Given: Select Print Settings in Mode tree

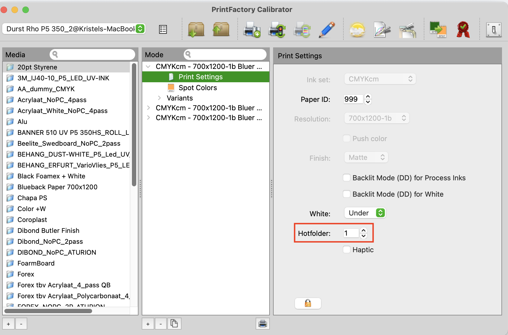Looking at the screenshot, I should point(206,77).
